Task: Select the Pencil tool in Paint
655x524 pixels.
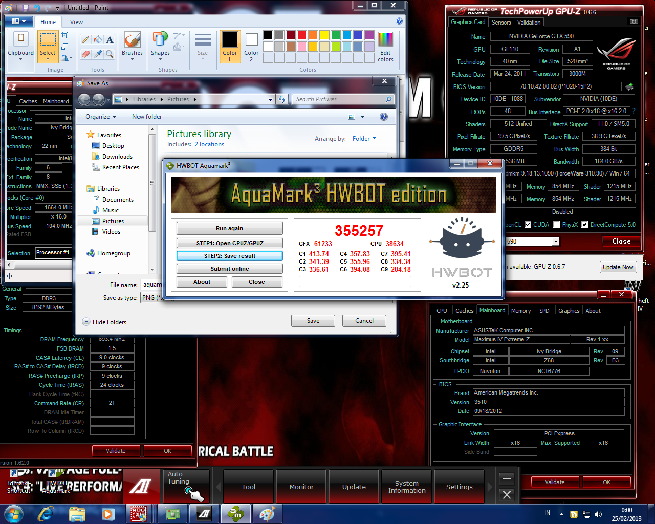Action: point(85,40)
